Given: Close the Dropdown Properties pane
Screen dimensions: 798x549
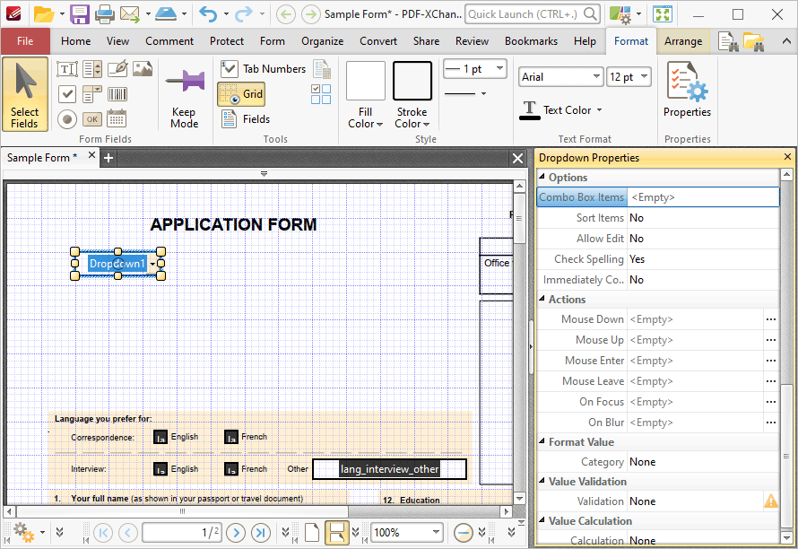Looking at the screenshot, I should [787, 157].
